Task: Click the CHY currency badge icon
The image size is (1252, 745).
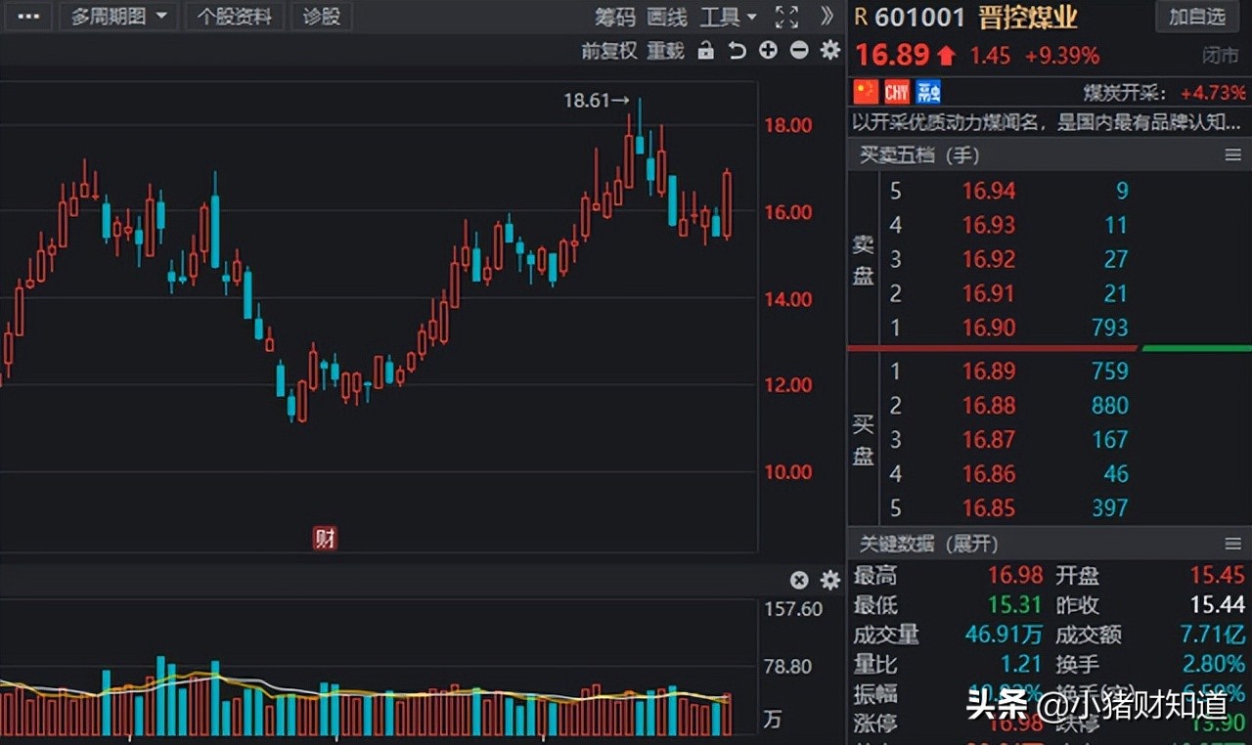Action: [896, 91]
